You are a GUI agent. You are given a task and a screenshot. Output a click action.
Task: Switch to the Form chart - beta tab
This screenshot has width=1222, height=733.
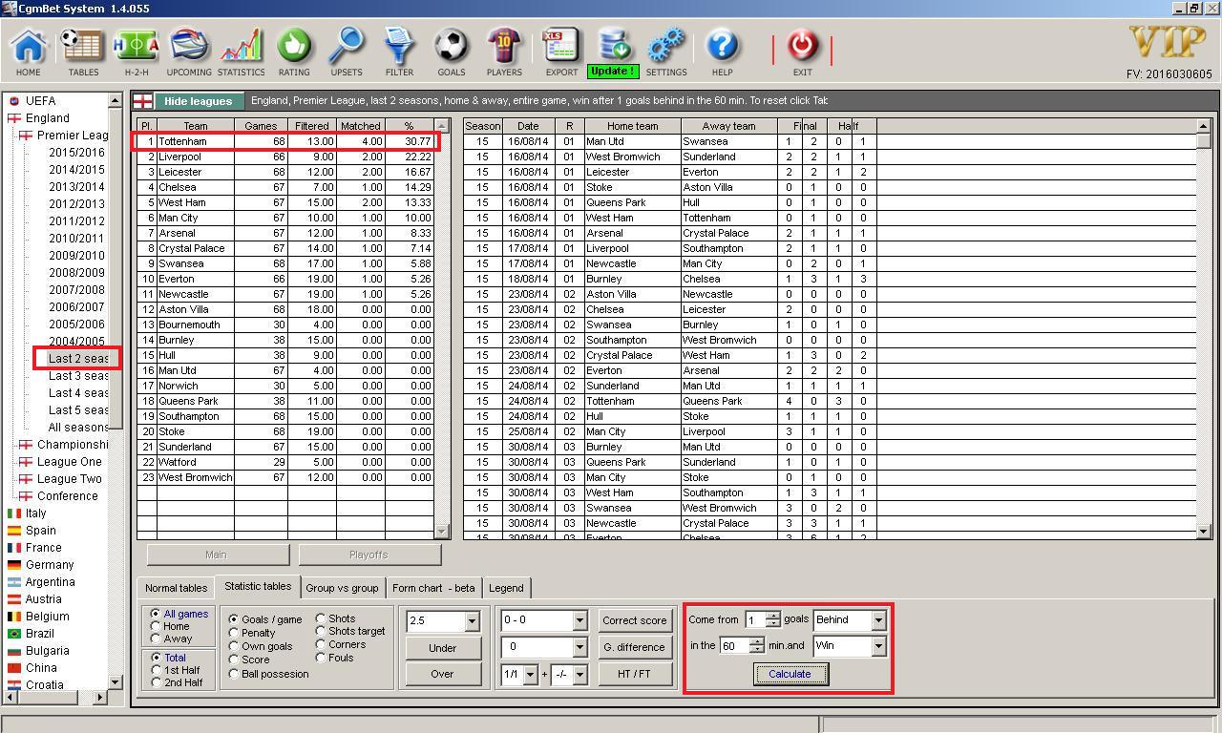coord(433,588)
